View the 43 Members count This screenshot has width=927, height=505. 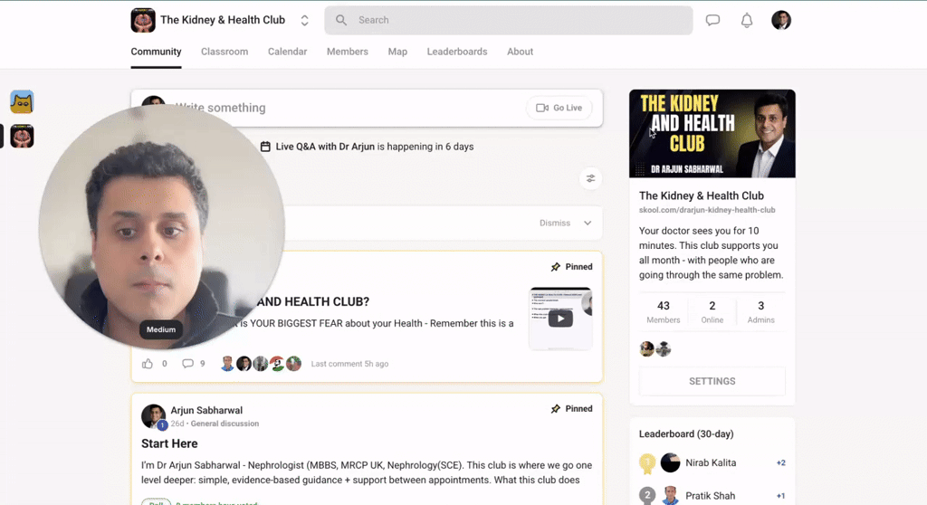coord(664,311)
